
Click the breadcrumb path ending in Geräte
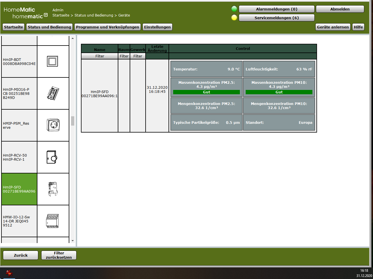click(91, 15)
